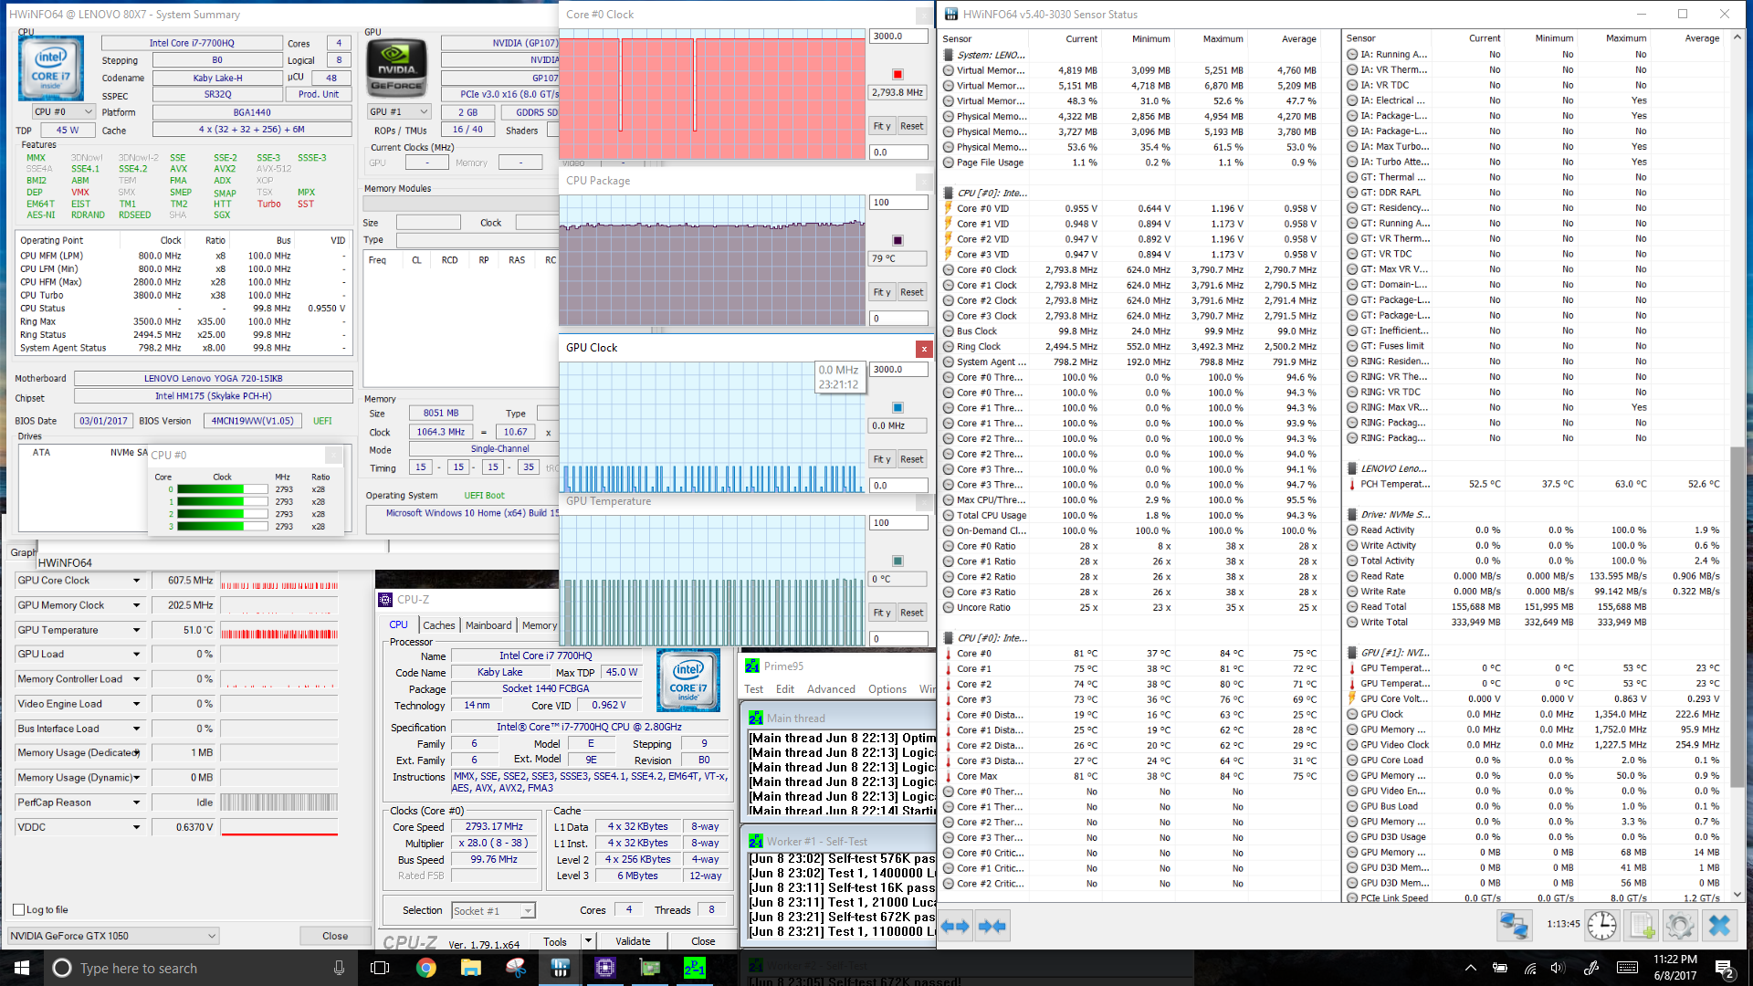Open the Options menu in Prime95
Image resolution: width=1753 pixels, height=986 pixels.
887,689
